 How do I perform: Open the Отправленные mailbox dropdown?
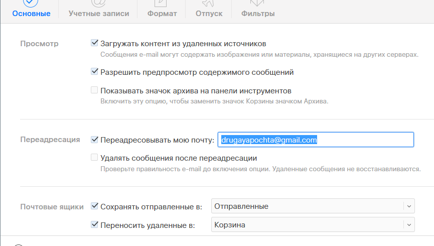313,206
